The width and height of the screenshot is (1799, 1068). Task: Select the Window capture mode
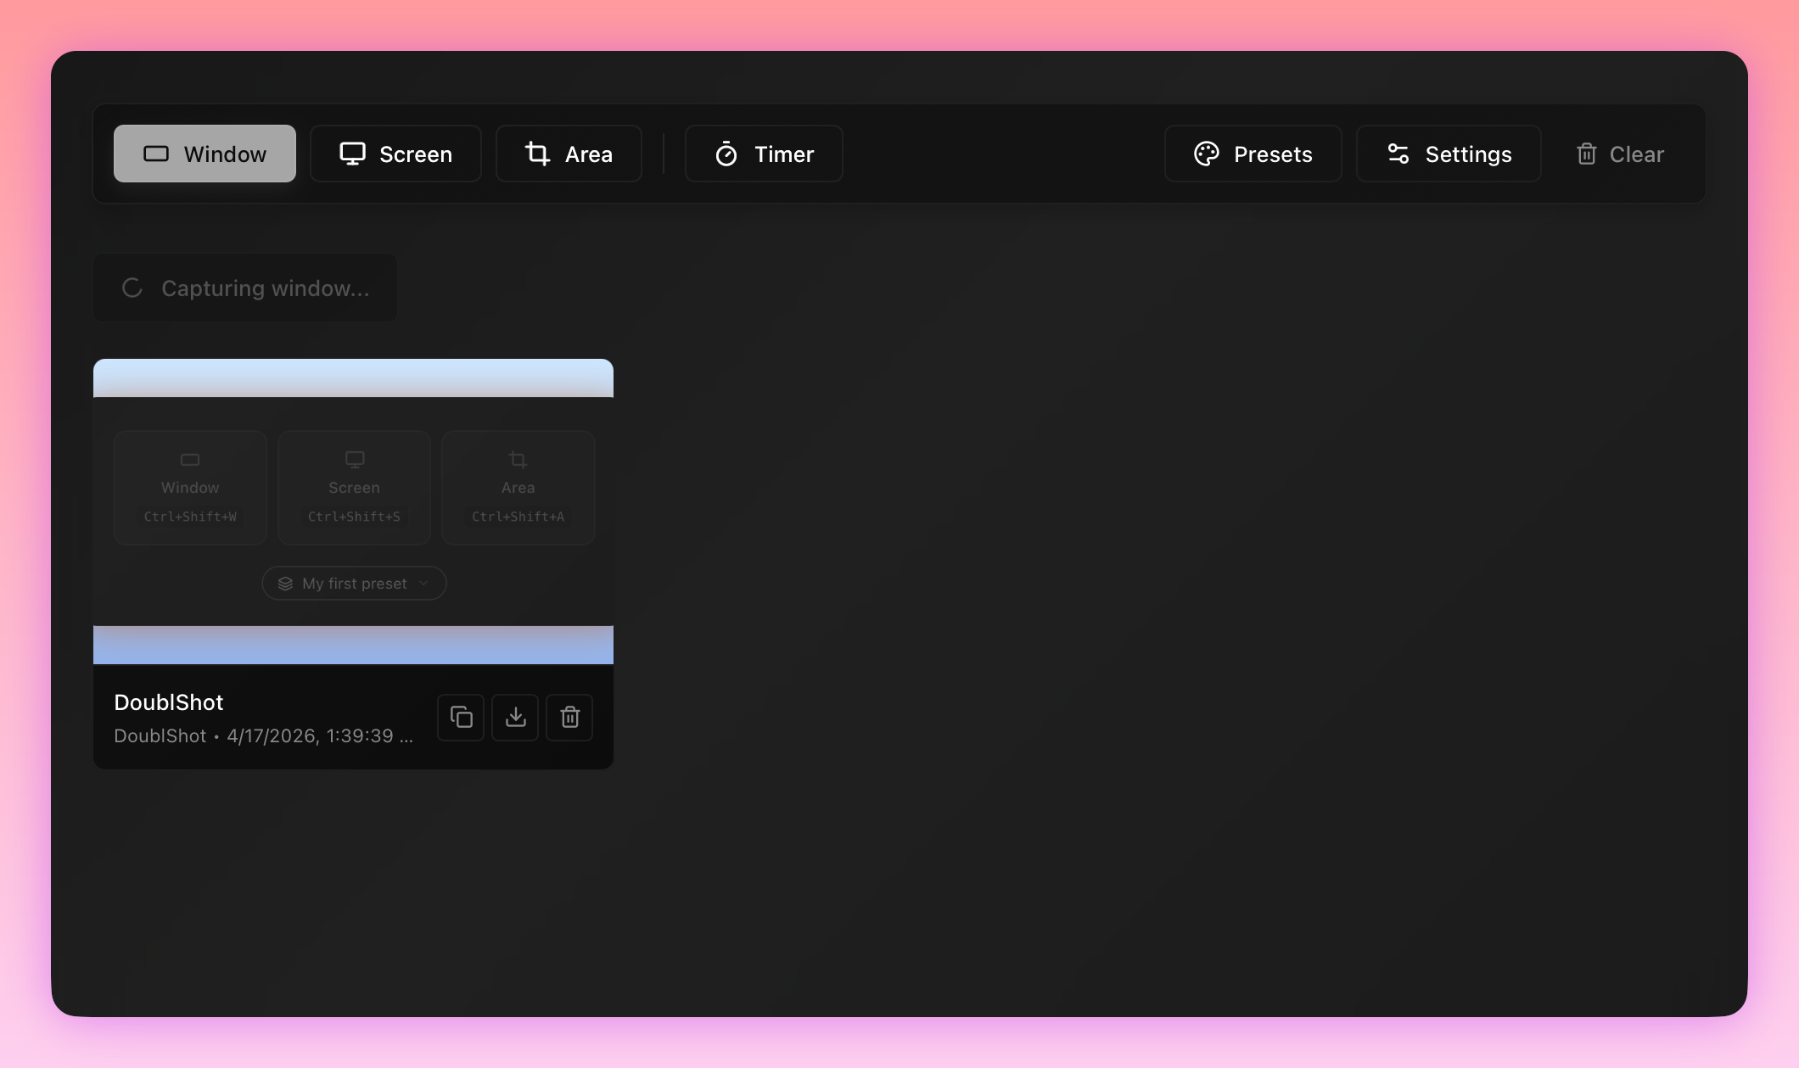click(x=205, y=154)
